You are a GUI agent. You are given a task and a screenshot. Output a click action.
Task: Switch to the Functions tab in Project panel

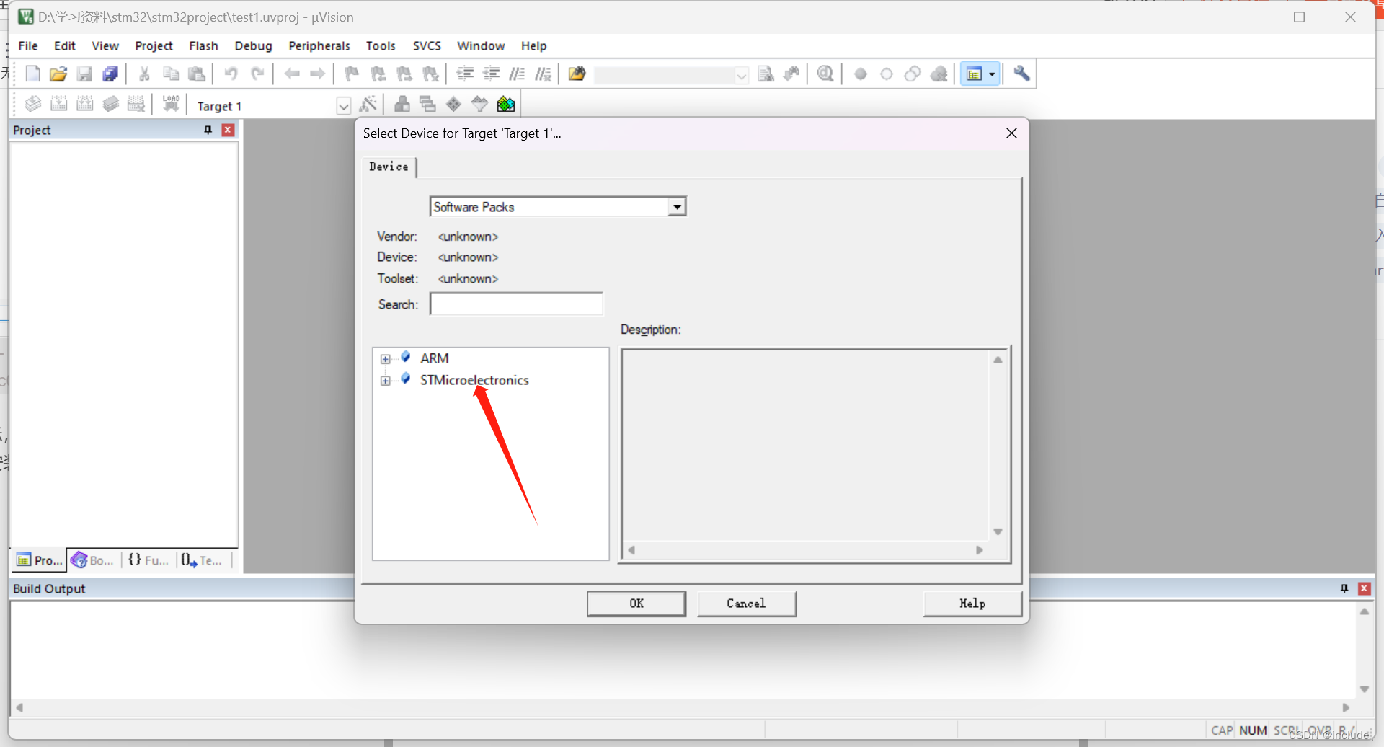[148, 560]
